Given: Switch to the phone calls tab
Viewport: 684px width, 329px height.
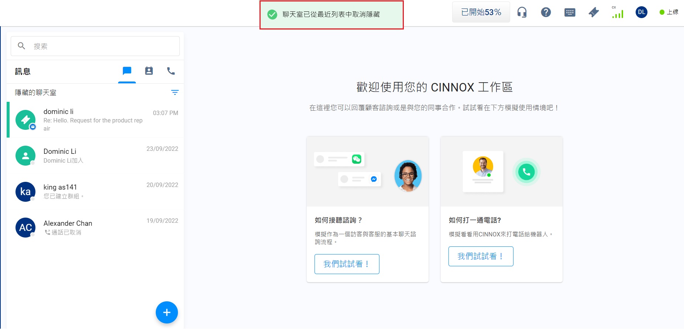Looking at the screenshot, I should (x=171, y=71).
